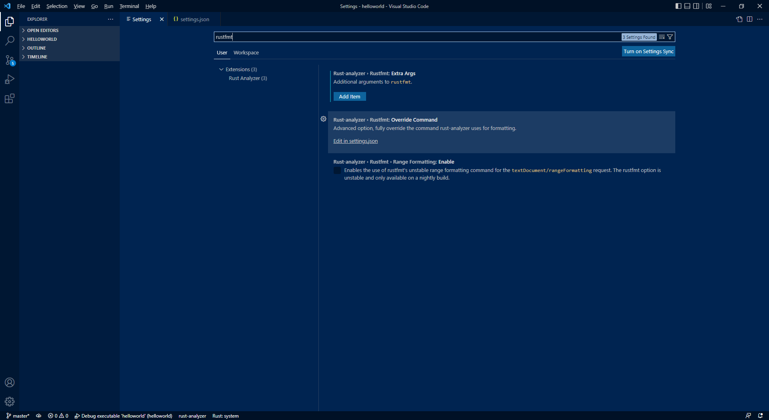
Task: Click the Rustfmt: Extra Args setting title
Action: (x=374, y=74)
